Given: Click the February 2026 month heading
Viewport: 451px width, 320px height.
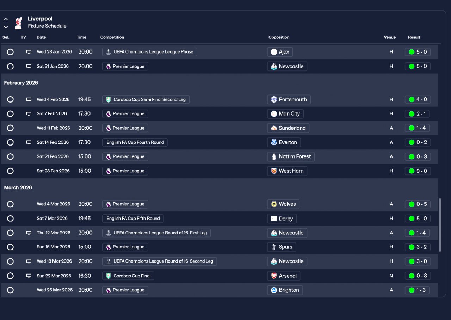Looking at the screenshot, I should 21,83.
